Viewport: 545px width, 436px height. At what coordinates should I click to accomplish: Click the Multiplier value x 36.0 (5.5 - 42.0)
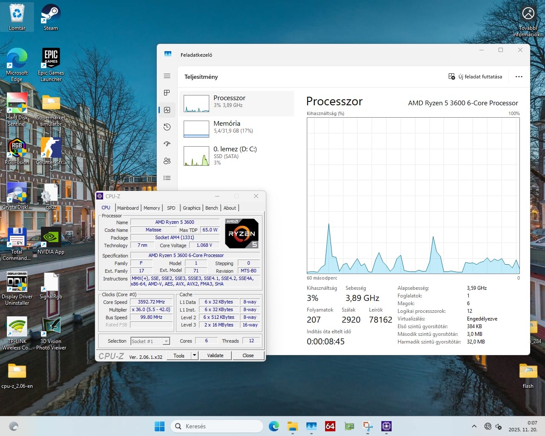click(x=151, y=309)
